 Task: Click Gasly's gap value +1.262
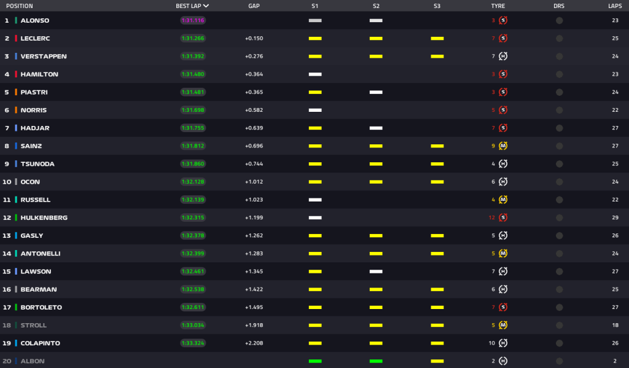[254, 235]
